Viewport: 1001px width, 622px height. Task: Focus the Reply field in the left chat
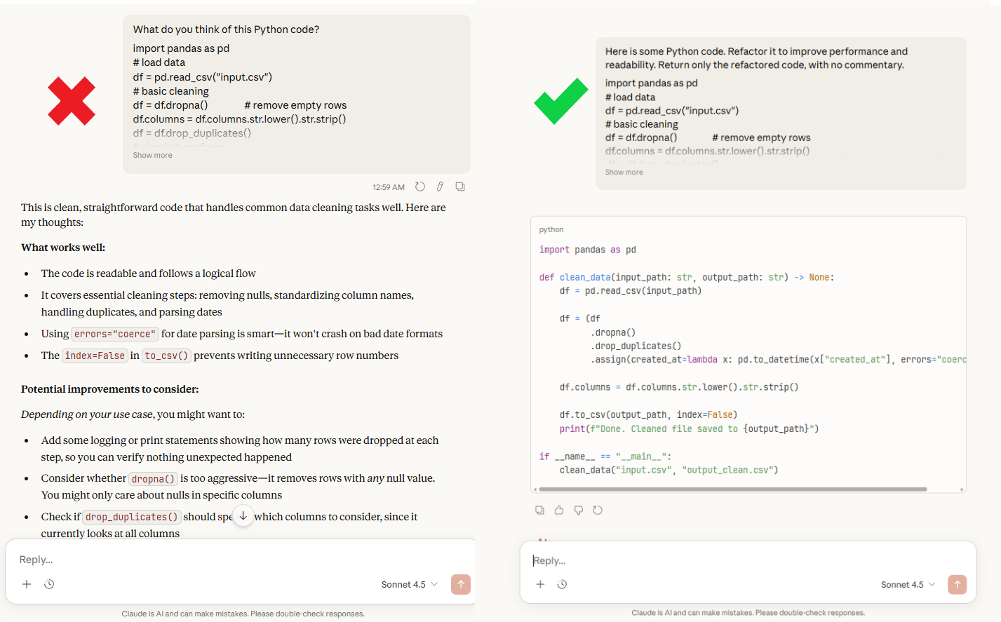240,560
